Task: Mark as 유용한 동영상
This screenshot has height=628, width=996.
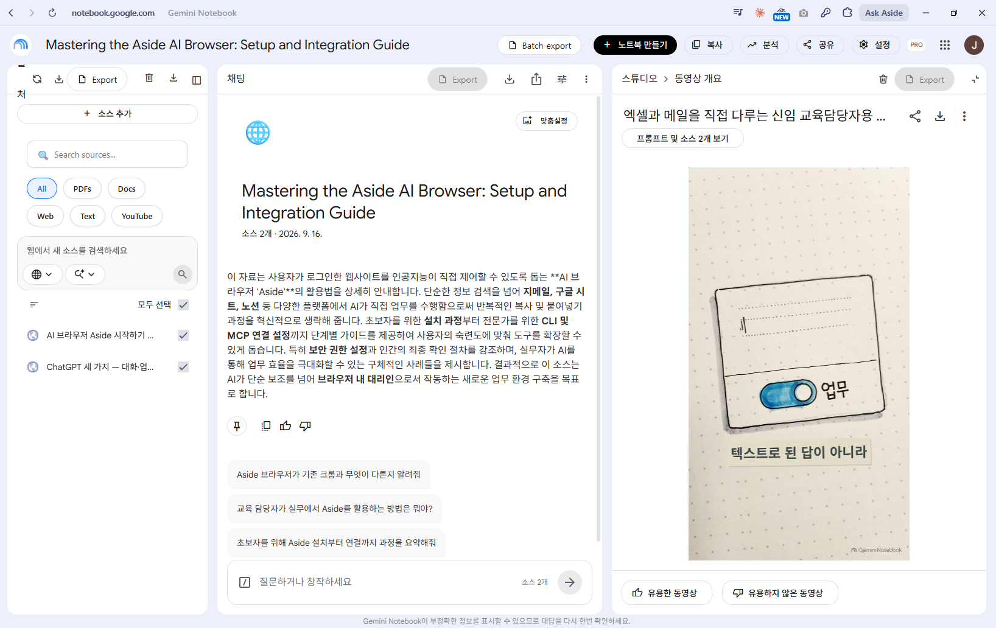Action: pos(666,593)
